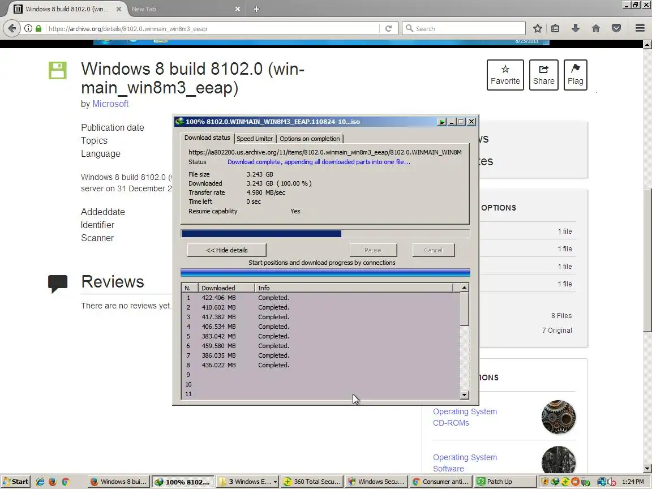Click connections list scroll up arrow

click(465, 288)
